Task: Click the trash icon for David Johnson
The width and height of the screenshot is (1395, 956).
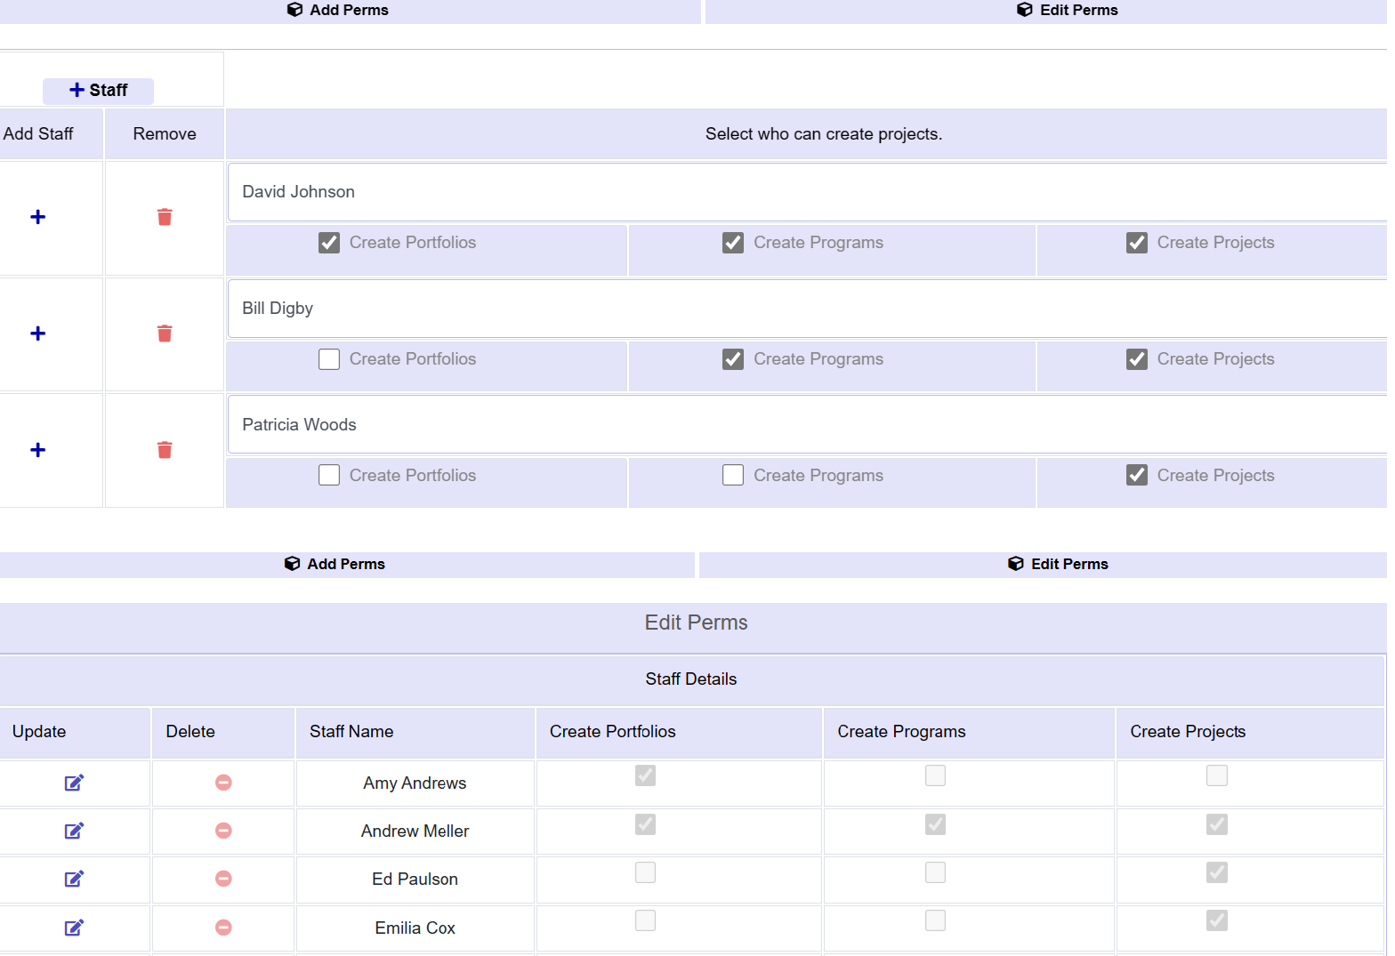Action: point(165,217)
